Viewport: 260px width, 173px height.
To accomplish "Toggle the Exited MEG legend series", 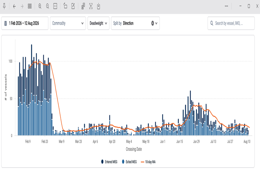I will [x=129, y=162].
